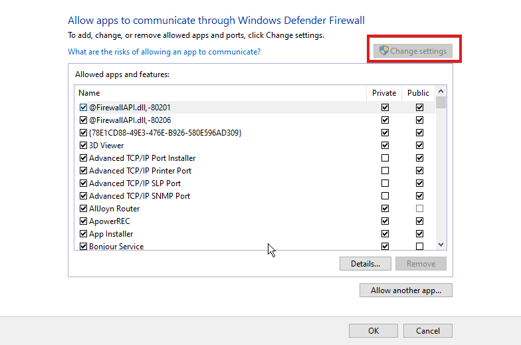Select the 3D Viewer row text

point(106,145)
